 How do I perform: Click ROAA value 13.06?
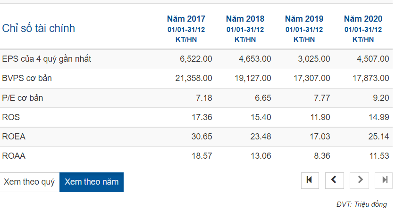click(261, 156)
